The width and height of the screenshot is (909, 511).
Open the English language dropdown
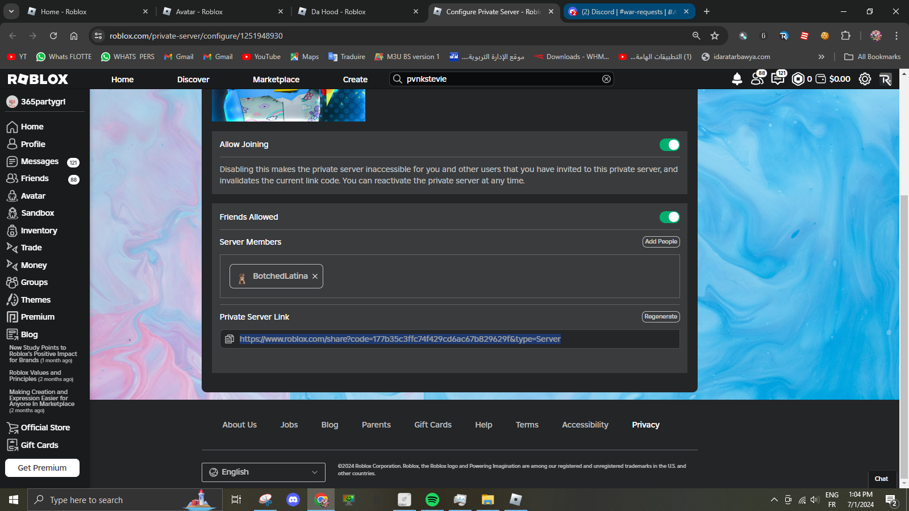pos(264,472)
